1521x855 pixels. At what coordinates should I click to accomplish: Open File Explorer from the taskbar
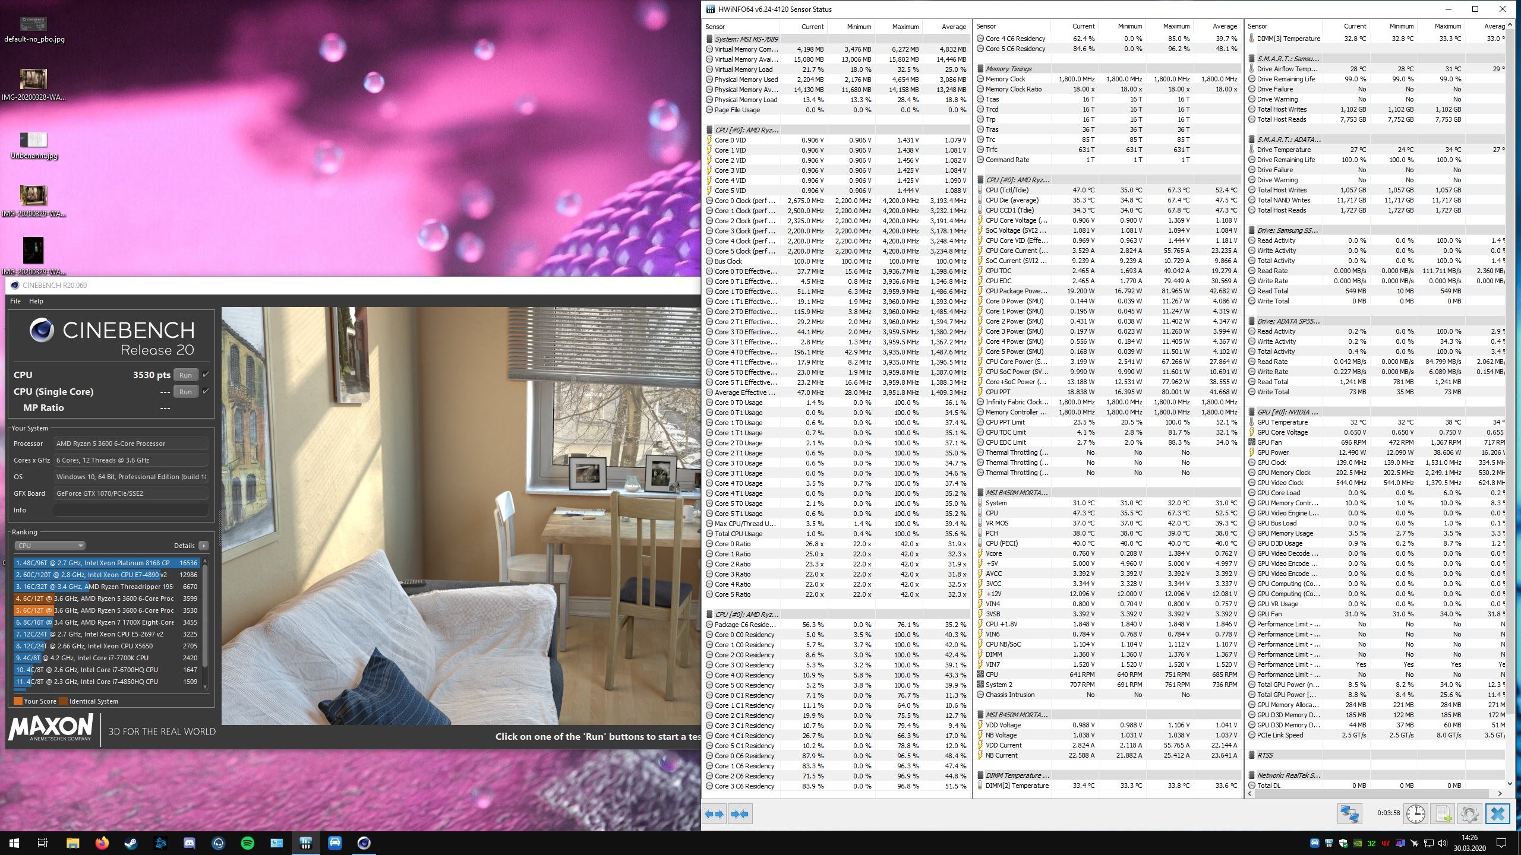tap(72, 843)
